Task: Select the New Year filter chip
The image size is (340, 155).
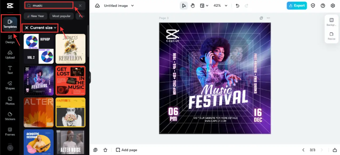Action: (x=35, y=16)
